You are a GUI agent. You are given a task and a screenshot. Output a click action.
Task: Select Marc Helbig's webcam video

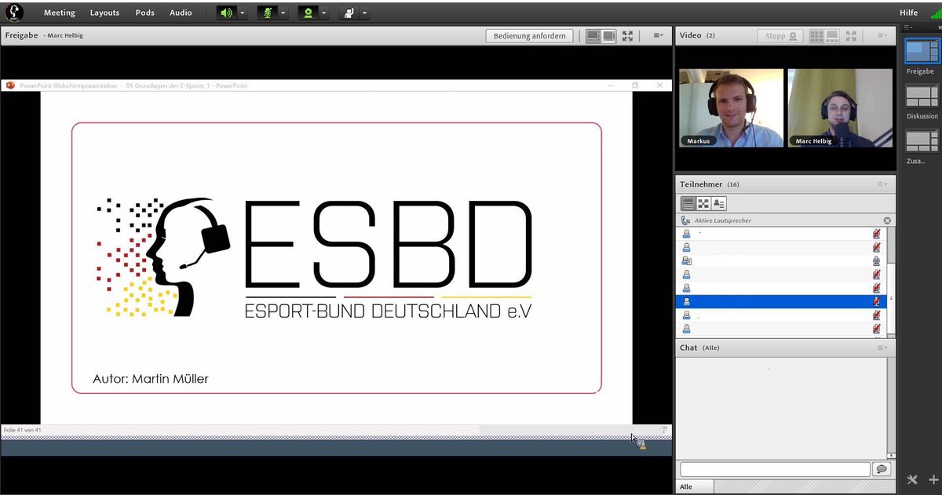(840, 107)
